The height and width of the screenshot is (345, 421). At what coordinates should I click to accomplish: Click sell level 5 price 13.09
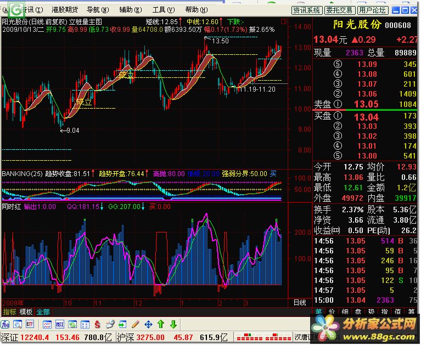(x=367, y=64)
